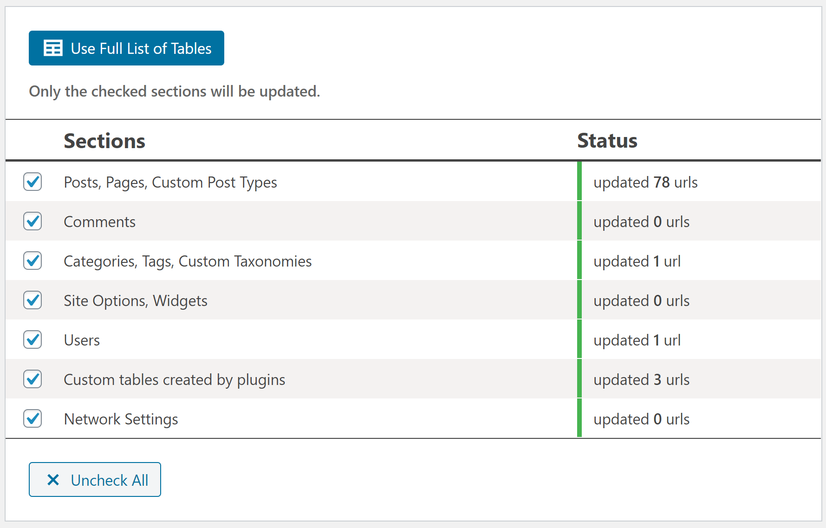Viewport: 826px width, 528px height.
Task: Toggle the Custom tables created by plugins checkbox
Action: 33,379
